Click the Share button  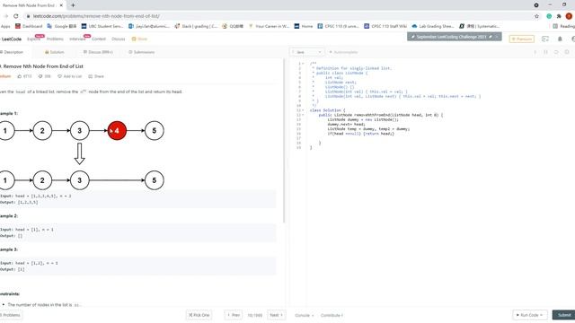pyautogui.click(x=96, y=76)
